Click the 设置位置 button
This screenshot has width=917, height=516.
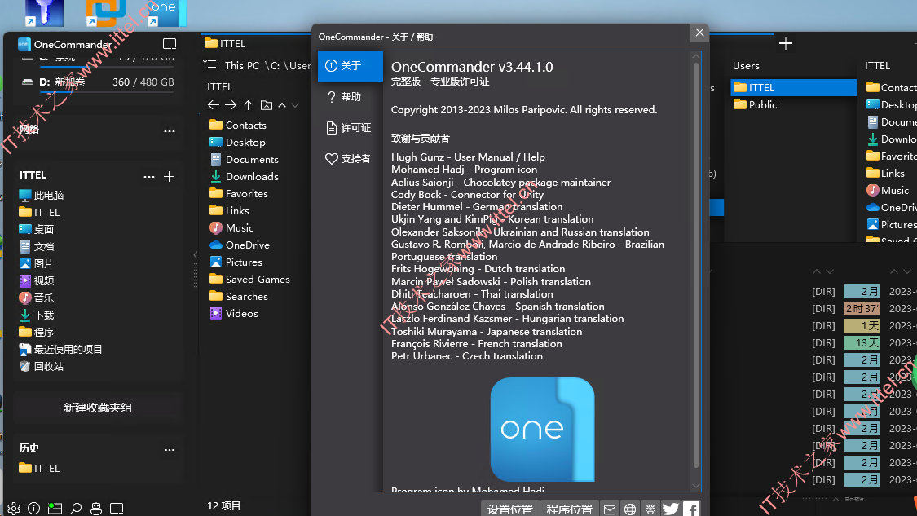pyautogui.click(x=510, y=509)
